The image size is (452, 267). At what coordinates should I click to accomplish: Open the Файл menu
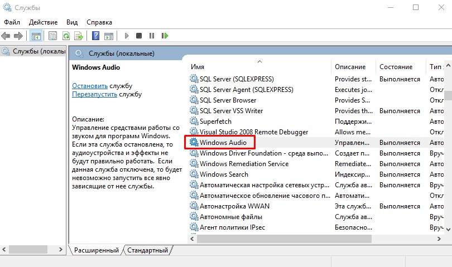coord(12,22)
